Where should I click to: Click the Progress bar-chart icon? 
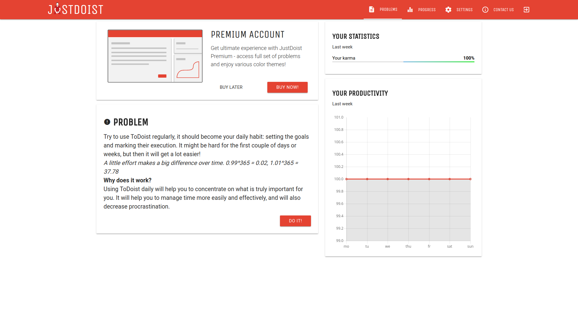pyautogui.click(x=410, y=10)
